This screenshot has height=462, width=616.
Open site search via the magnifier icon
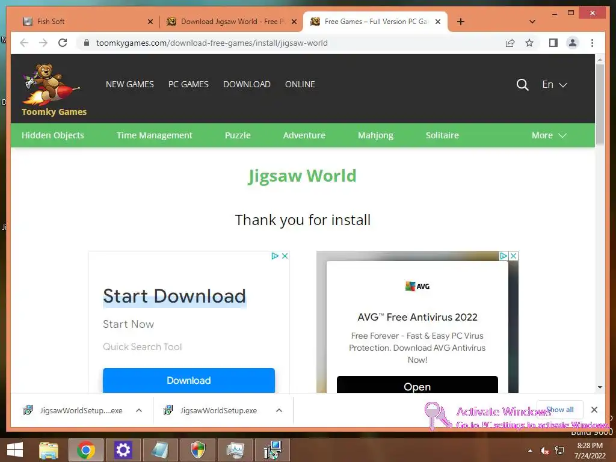coord(523,84)
